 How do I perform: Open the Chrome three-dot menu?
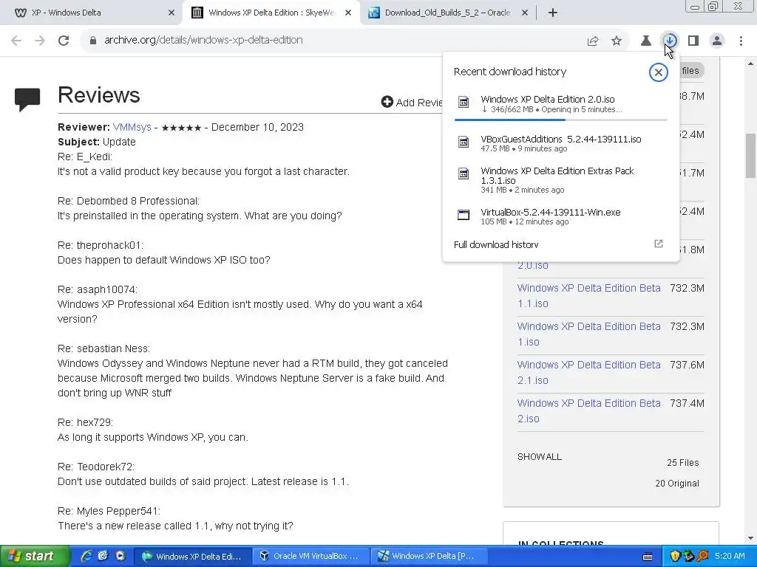click(741, 41)
